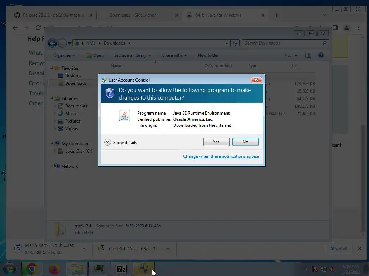Click VM1 in the address breadcrumb
The width and height of the screenshot is (369, 276).
91,43
